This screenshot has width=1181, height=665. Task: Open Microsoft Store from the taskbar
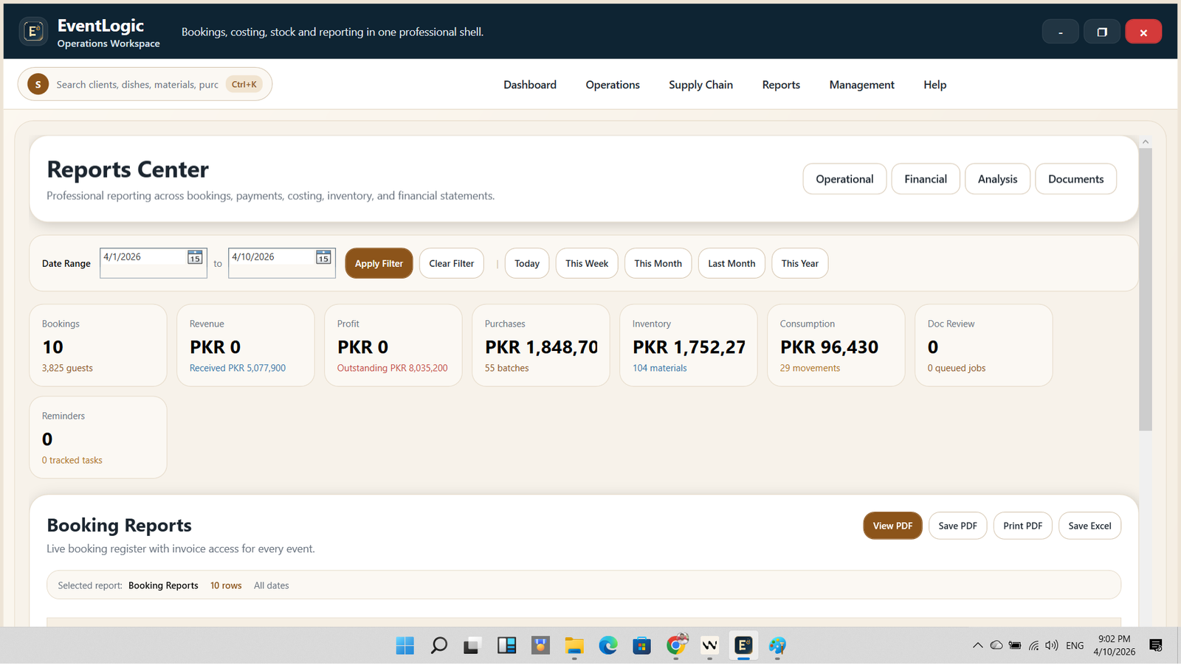(x=641, y=647)
